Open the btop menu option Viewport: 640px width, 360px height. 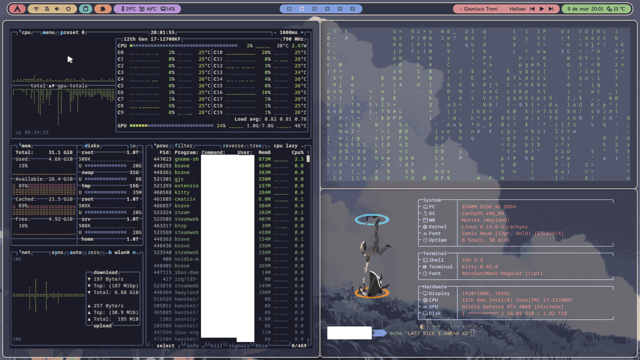coord(49,33)
